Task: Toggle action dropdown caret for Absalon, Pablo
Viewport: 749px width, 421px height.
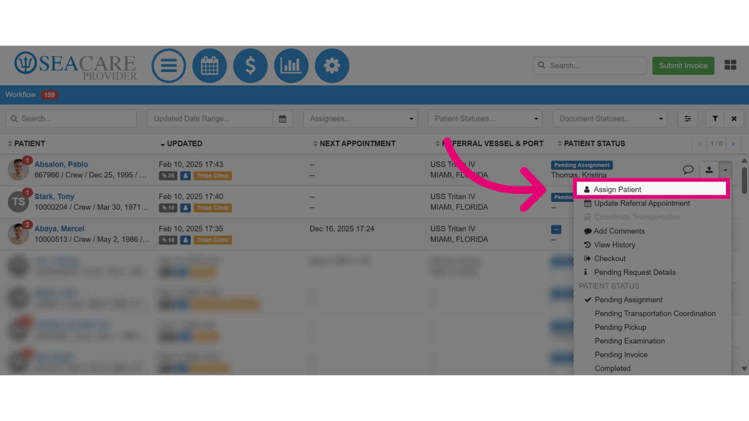Action: 725,170
